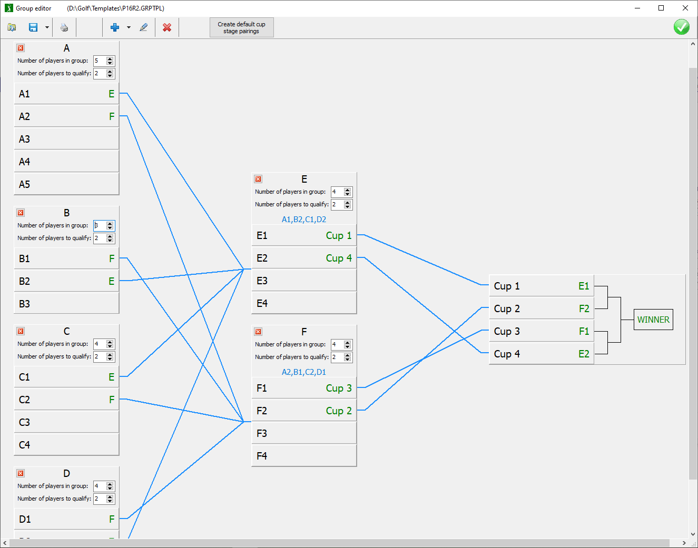Select slot B2 in group B
Viewport: 698px width, 548px height.
[x=66, y=281]
